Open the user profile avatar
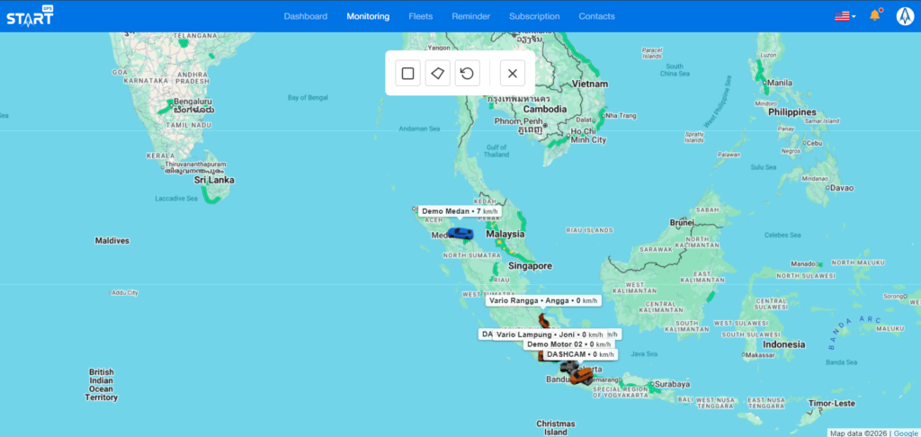The height and width of the screenshot is (437, 921). point(904,15)
